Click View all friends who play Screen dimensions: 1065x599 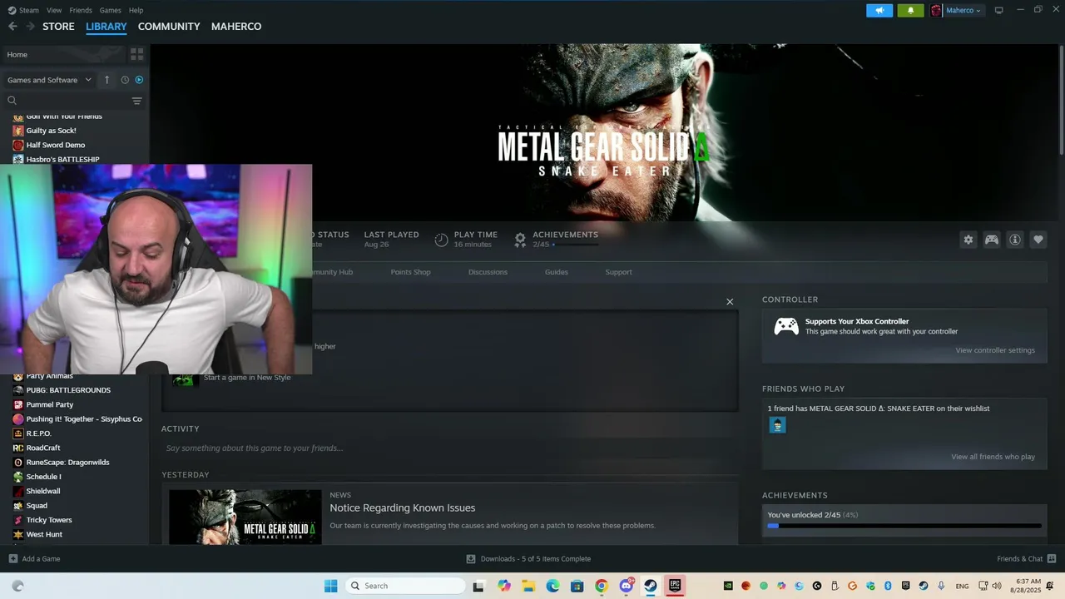tap(993, 457)
